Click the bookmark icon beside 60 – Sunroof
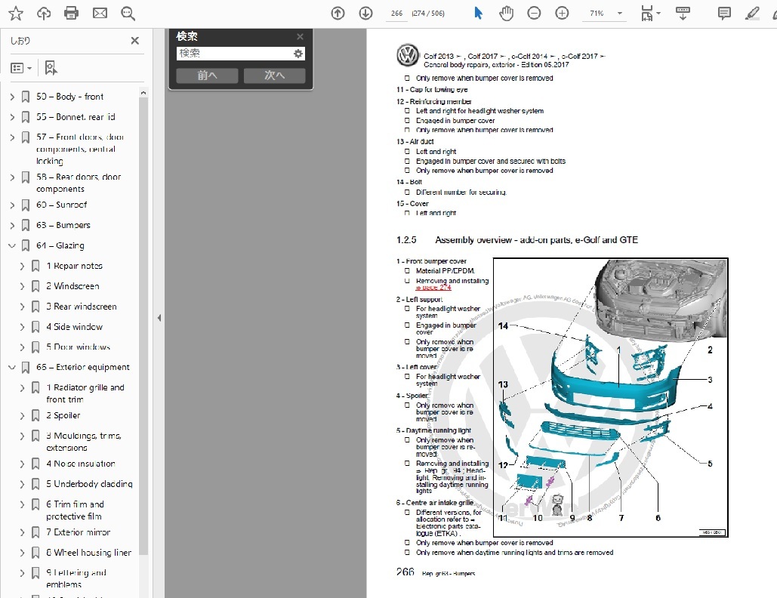The image size is (777, 598). [x=26, y=205]
